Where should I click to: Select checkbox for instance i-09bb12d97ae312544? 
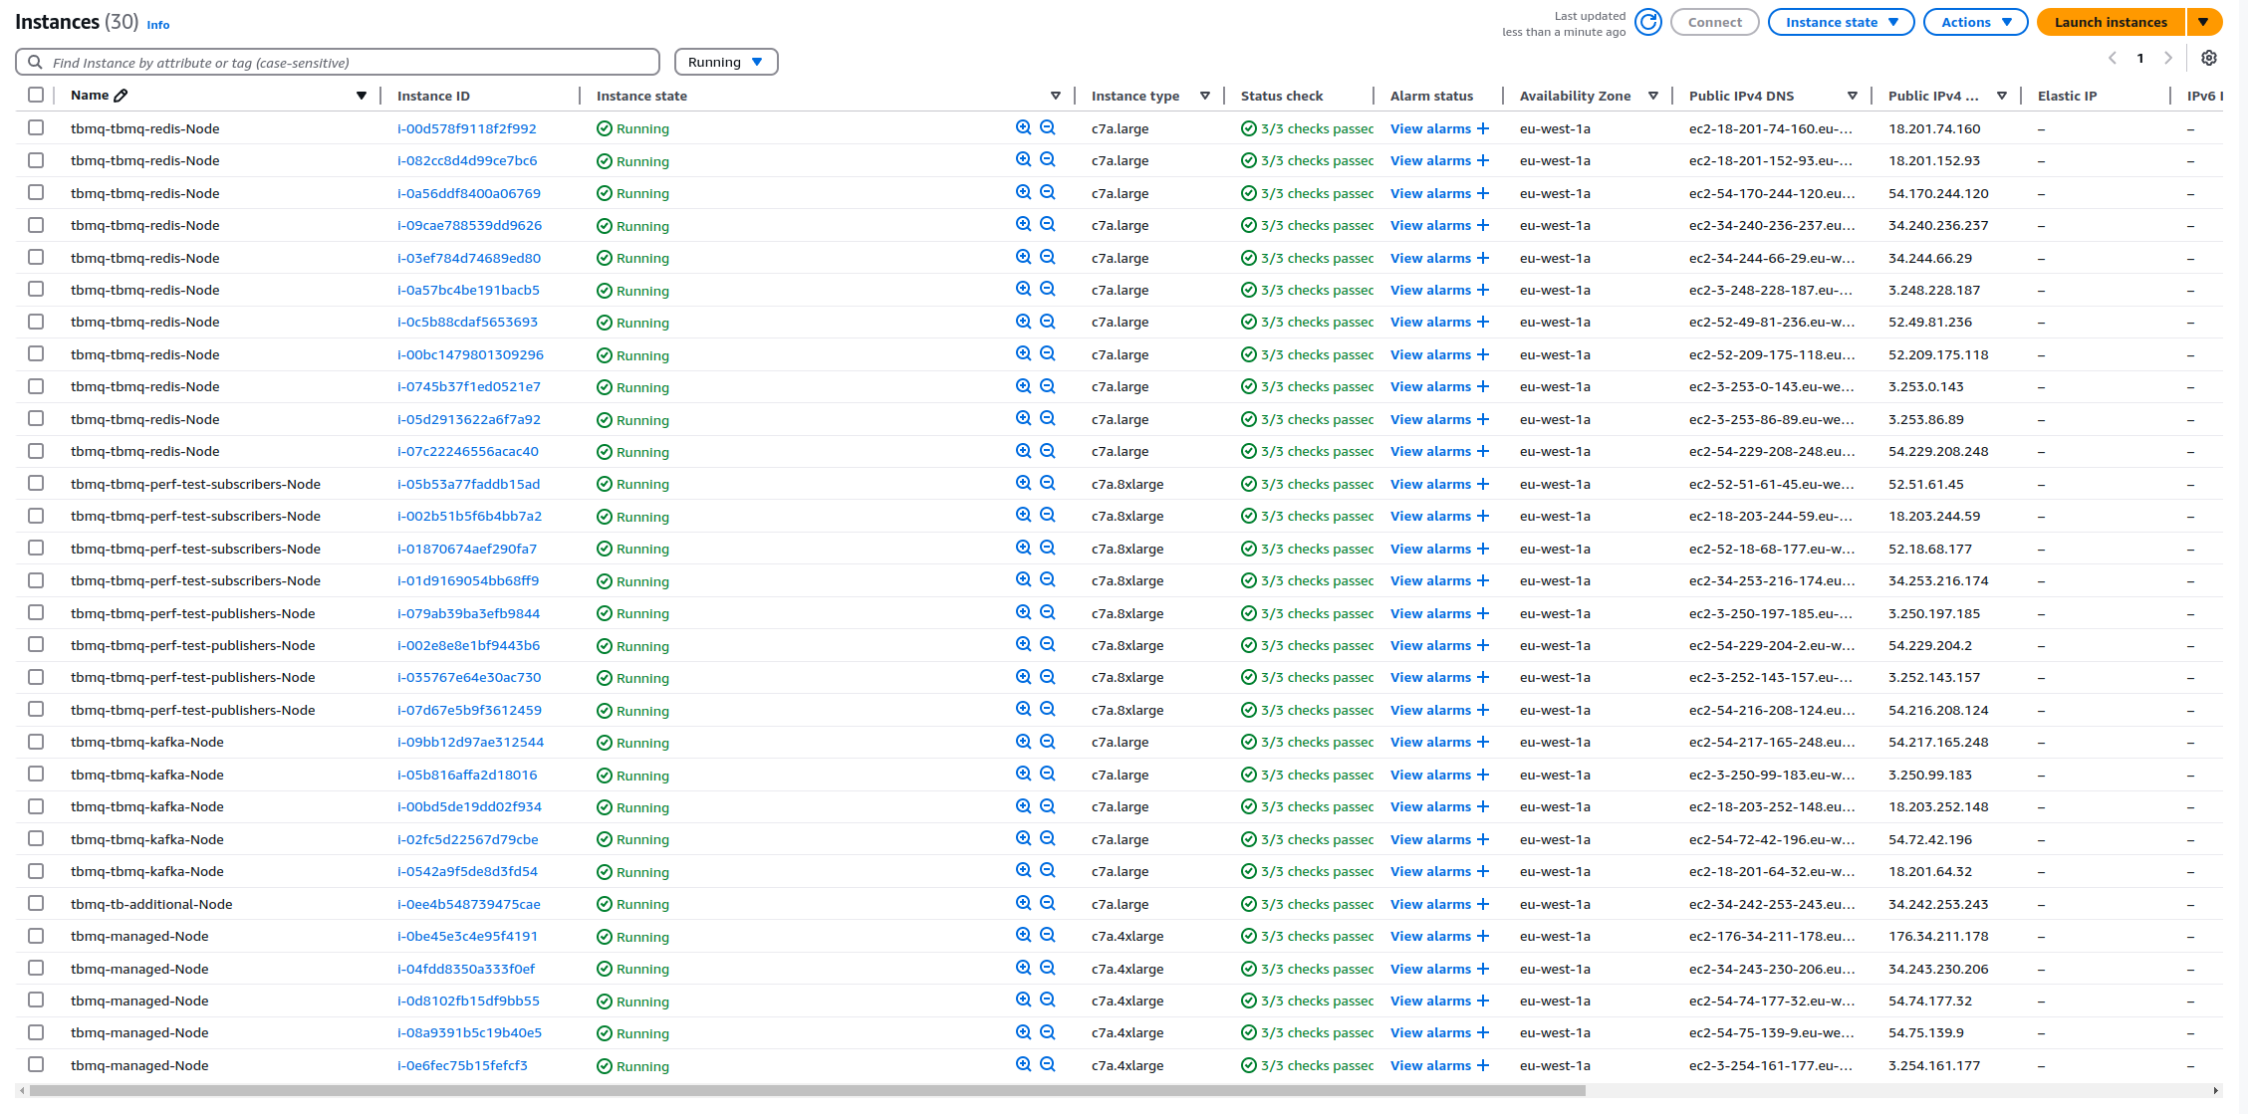click(36, 742)
